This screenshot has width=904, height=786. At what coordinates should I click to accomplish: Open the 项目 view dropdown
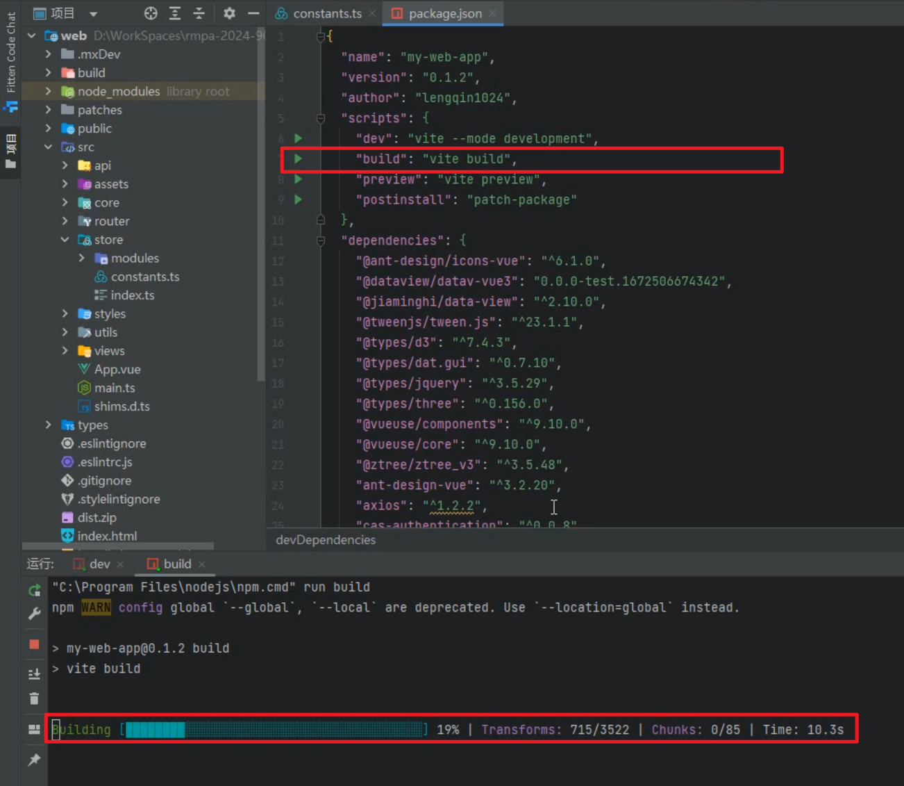coord(93,14)
